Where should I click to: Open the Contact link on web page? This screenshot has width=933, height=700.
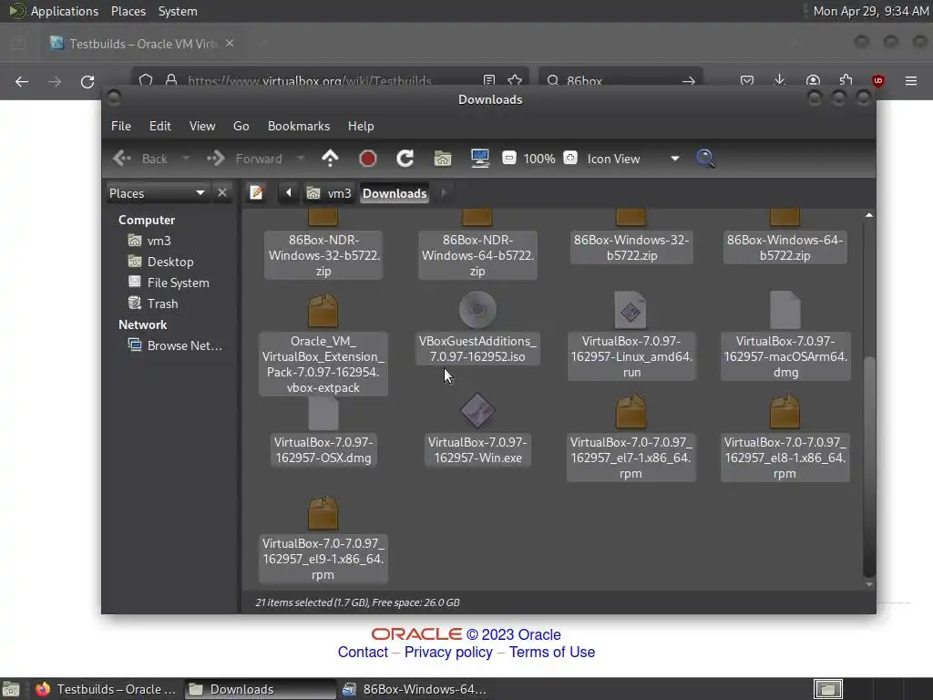[x=363, y=652]
